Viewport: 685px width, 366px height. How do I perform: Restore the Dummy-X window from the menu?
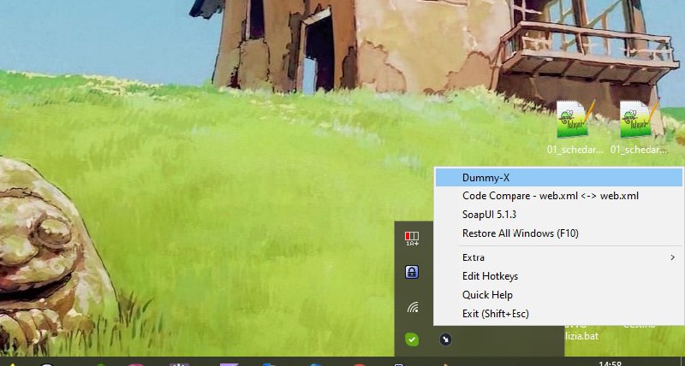(x=559, y=178)
